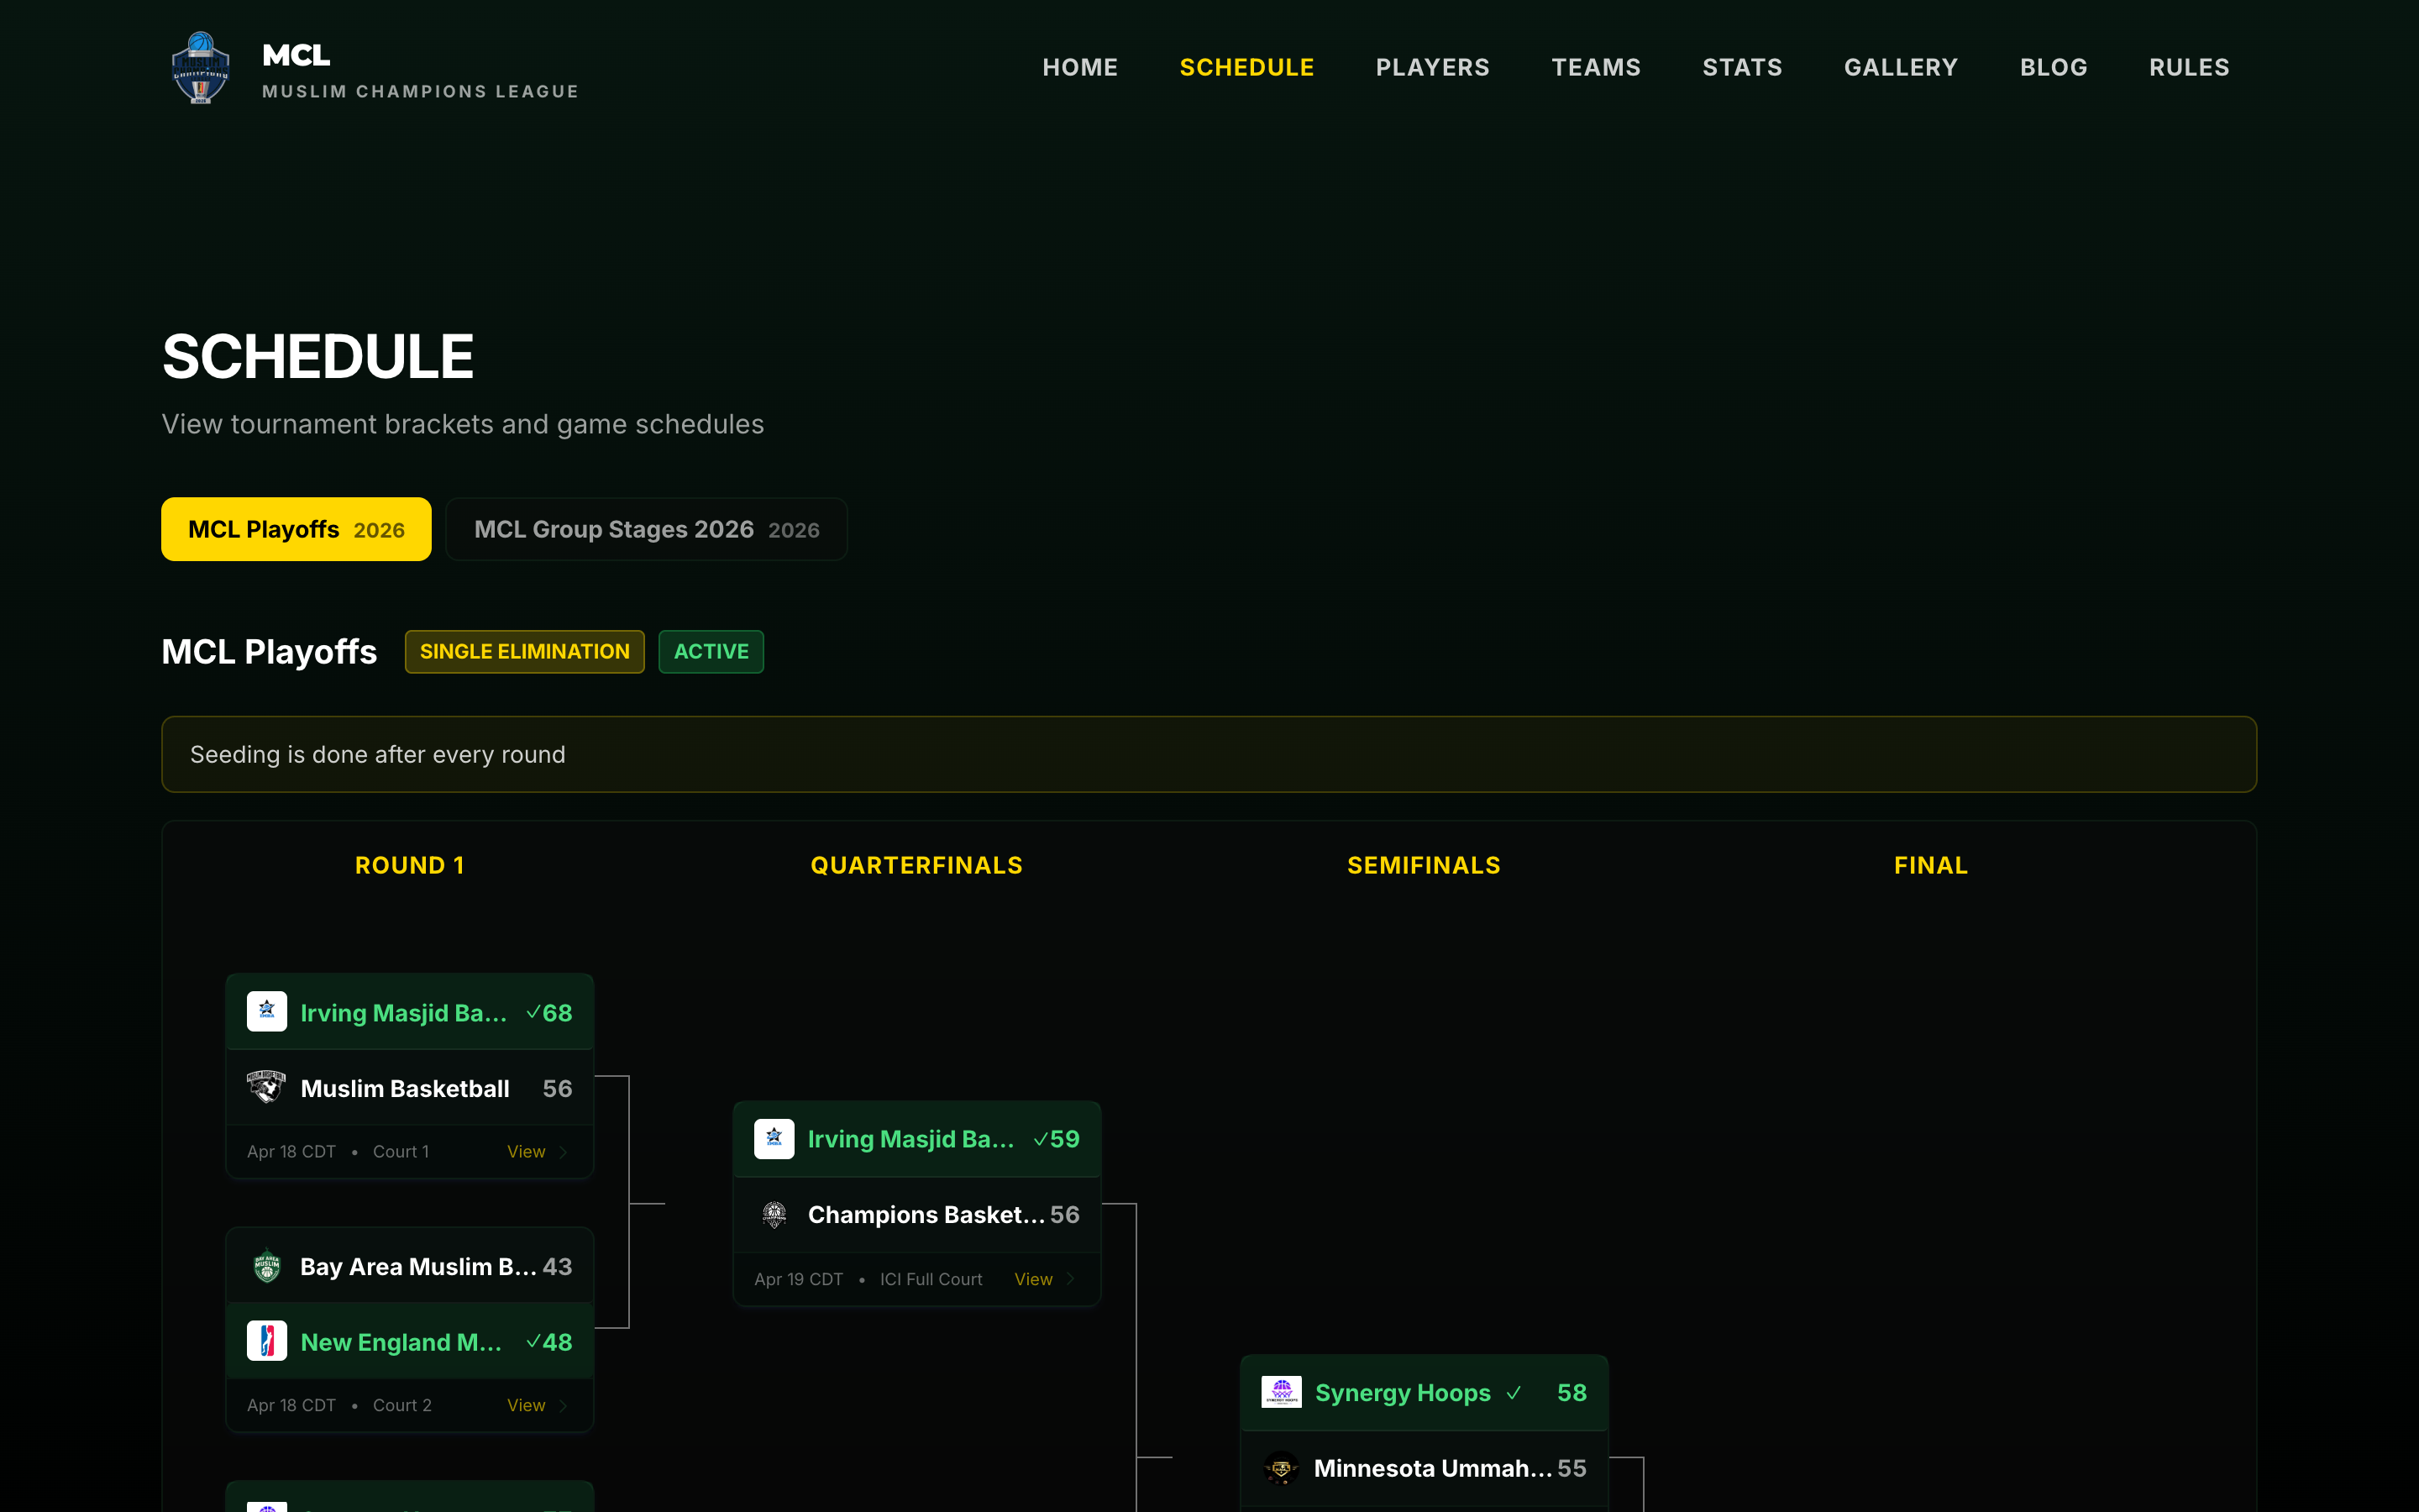Click View on the Apr 19 quarterfinal game
2419x1512 pixels.
[x=1032, y=1278]
